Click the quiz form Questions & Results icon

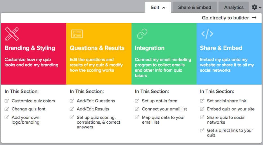(x=77, y=34)
